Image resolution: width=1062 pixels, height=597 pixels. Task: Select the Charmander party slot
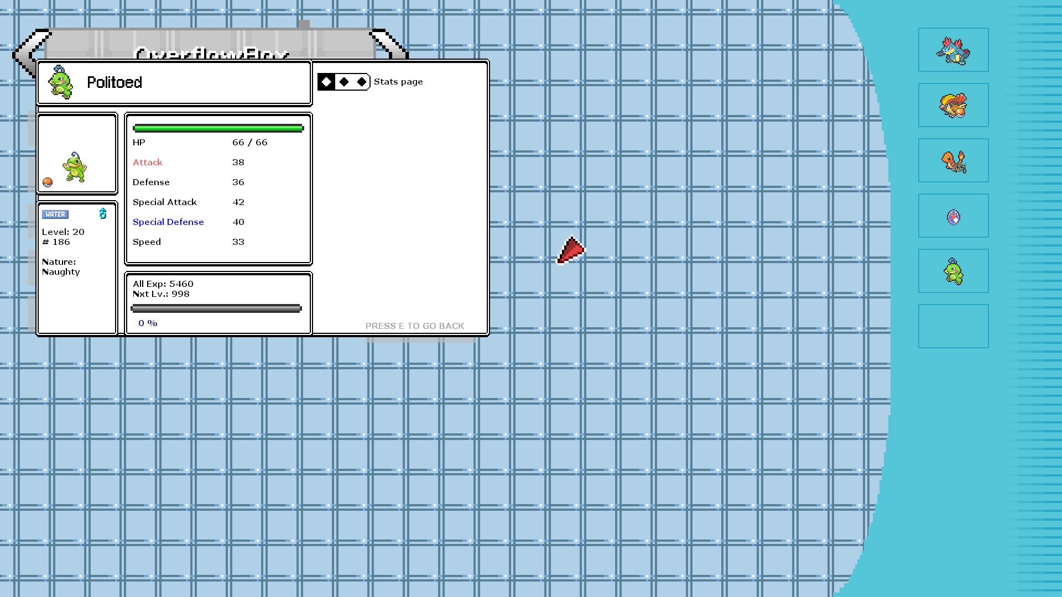coord(953,161)
